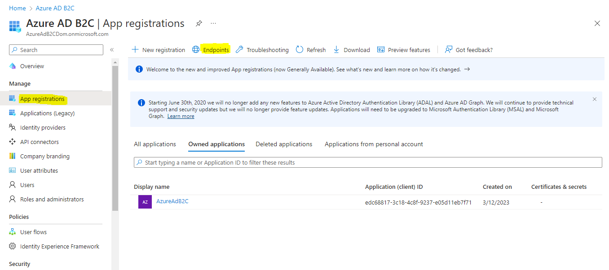Open the more options ellipsis menu

213,23
